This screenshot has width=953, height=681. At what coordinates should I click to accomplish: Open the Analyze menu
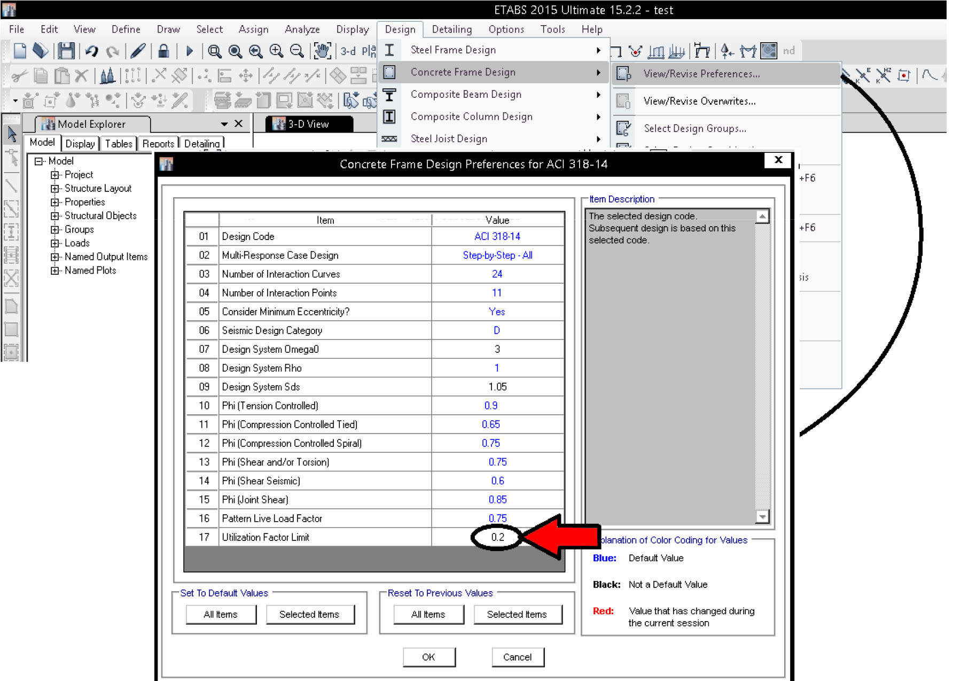[x=302, y=29]
